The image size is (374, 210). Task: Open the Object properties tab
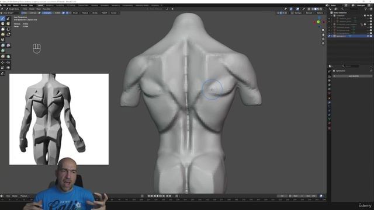tap(330, 98)
